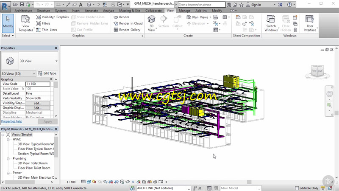Open the Architecture tab
The height and width of the screenshot is (191, 339).
[23, 11]
